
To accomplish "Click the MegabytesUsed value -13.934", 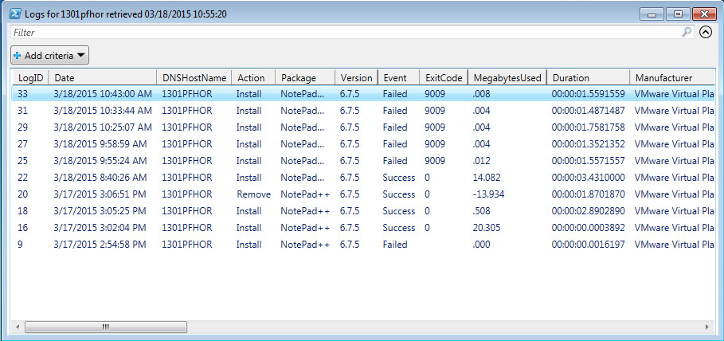I will tap(488, 194).
